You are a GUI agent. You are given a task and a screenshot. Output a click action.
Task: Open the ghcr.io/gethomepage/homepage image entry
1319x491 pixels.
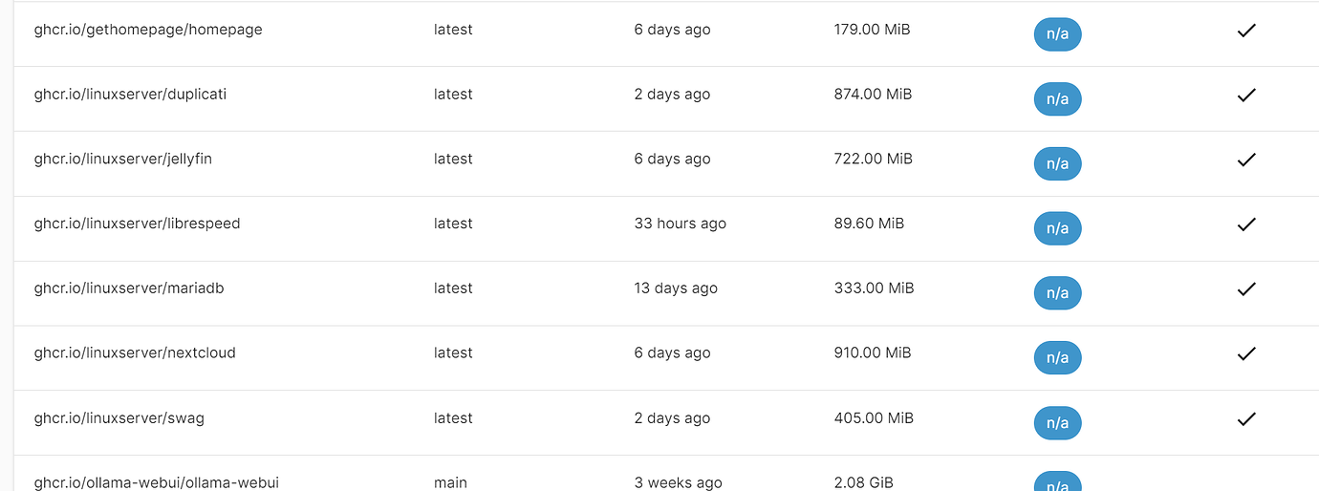[x=148, y=30]
